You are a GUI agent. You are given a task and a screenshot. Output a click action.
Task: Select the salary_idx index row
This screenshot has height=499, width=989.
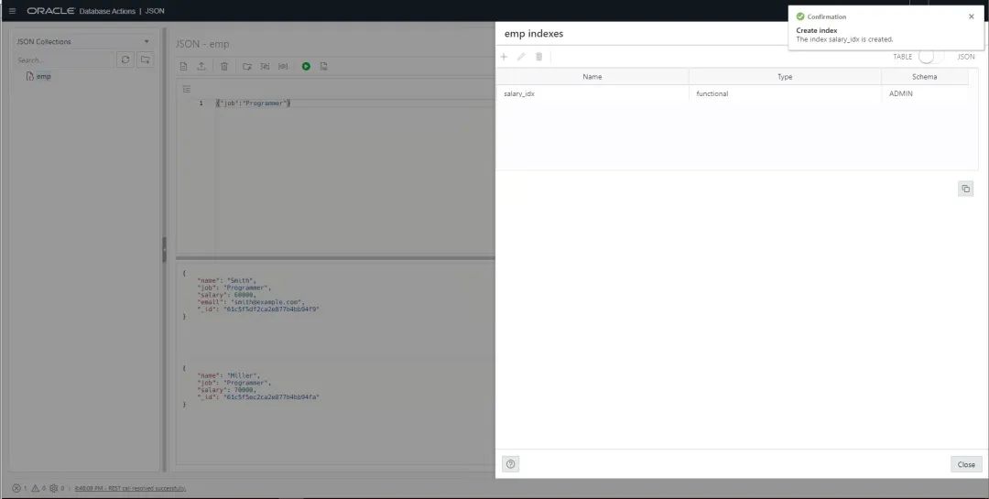pyautogui.click(x=733, y=94)
